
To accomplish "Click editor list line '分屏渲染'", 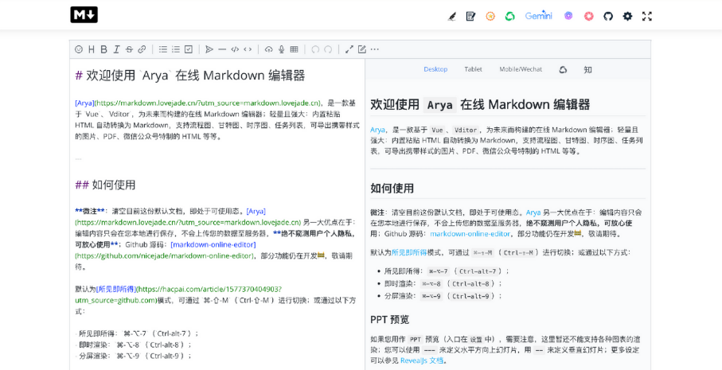I will click(133, 356).
